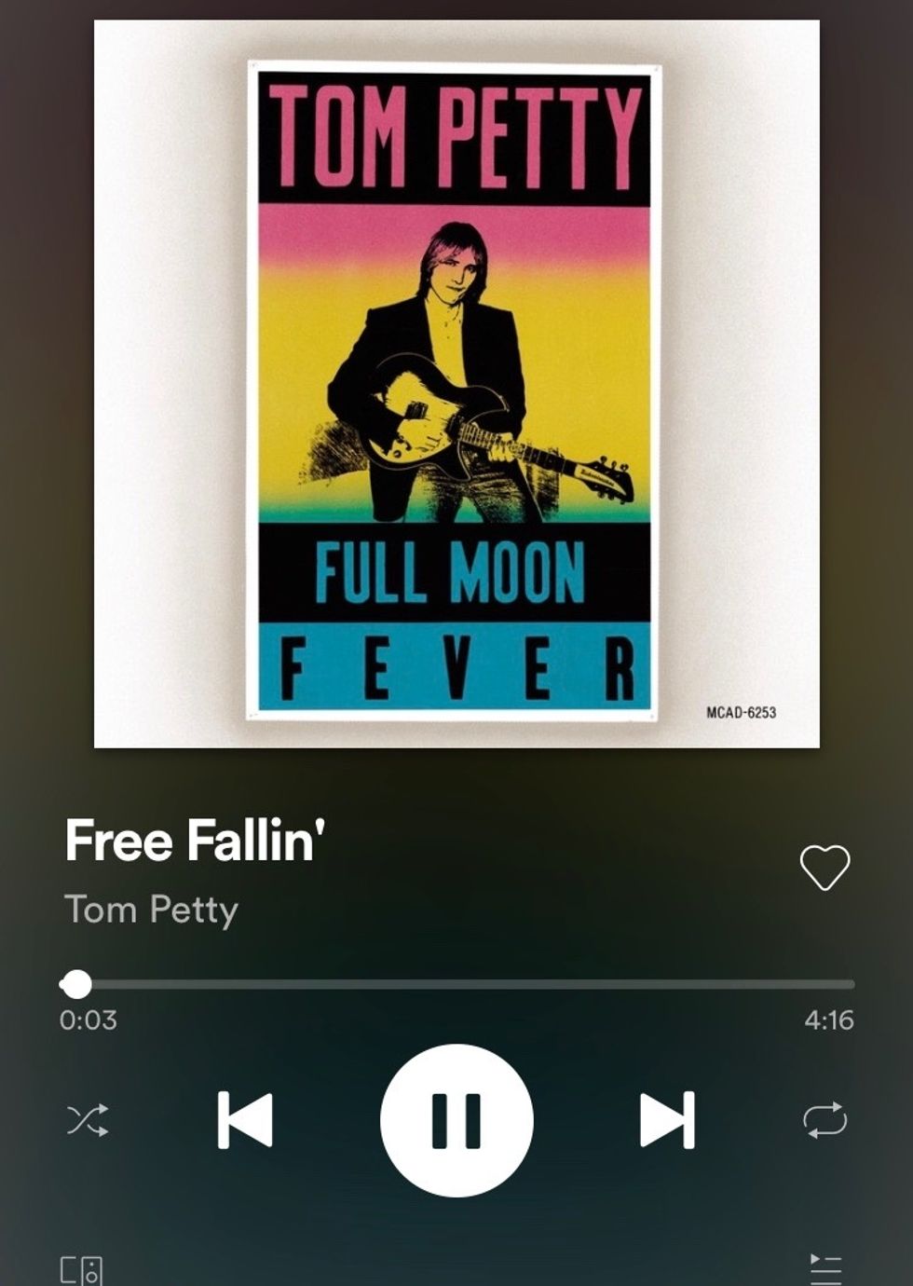Viewport: 913px width, 1286px height.
Task: Toggle repeat mode
Action: tap(825, 1120)
